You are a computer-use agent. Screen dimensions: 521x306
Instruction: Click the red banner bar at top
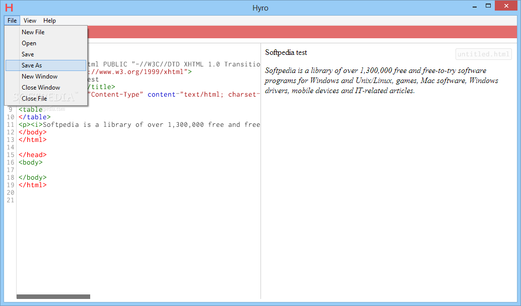tap(302, 32)
